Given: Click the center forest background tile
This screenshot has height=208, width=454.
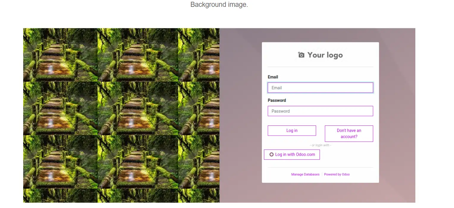Looking at the screenshot, I should (137, 107).
